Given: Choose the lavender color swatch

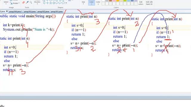Looking at the screenshot, I should click(x=136, y=1).
